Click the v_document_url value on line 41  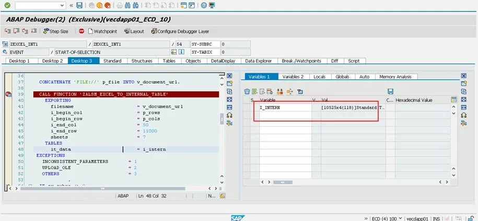[x=163, y=107]
